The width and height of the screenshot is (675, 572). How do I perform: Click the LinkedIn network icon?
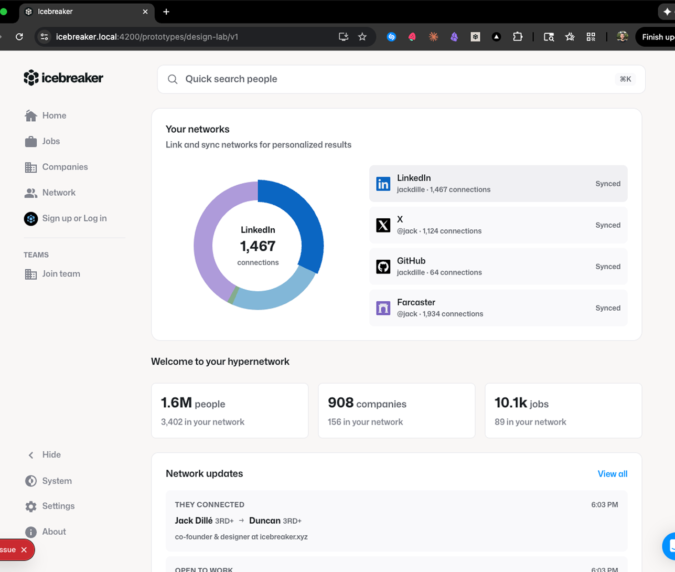point(383,184)
